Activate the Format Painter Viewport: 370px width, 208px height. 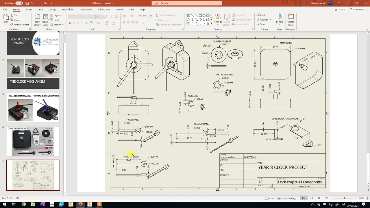coord(20,25)
